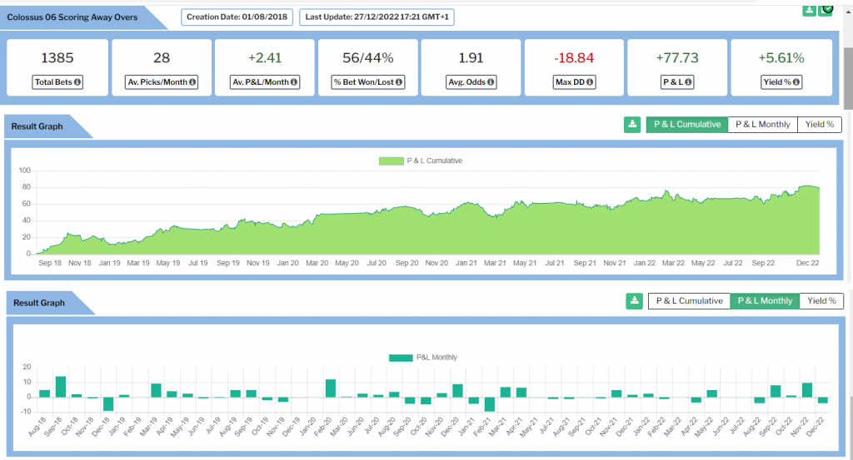Click the Av. P&L/Month label

262,82
